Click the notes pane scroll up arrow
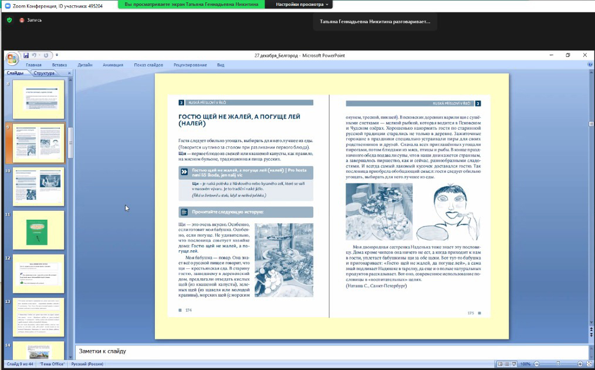Viewport: 595px width, 370px height. [x=591, y=348]
